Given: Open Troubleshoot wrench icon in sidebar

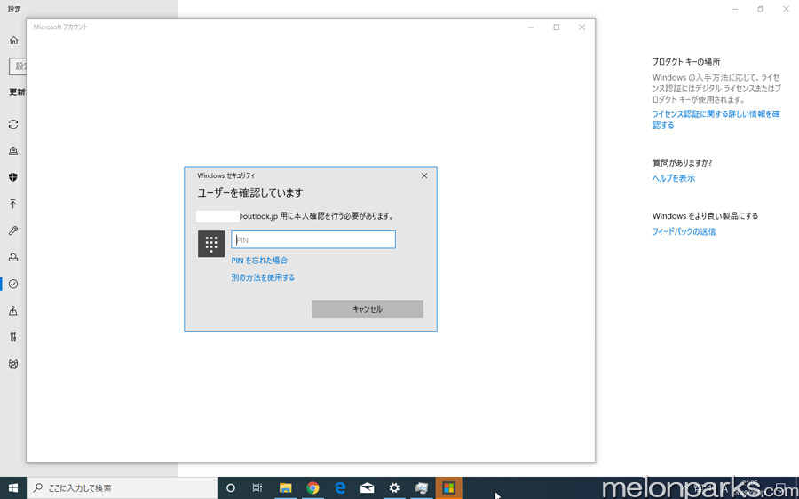Looking at the screenshot, I should (13, 230).
